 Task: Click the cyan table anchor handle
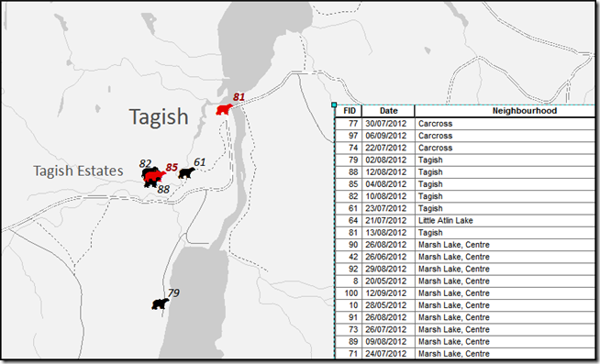click(334, 105)
